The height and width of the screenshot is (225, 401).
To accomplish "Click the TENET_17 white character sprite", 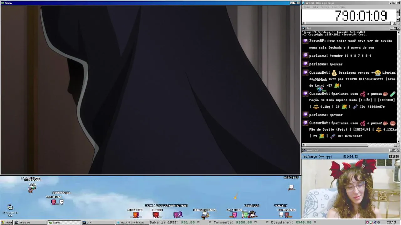I will pos(281,214).
